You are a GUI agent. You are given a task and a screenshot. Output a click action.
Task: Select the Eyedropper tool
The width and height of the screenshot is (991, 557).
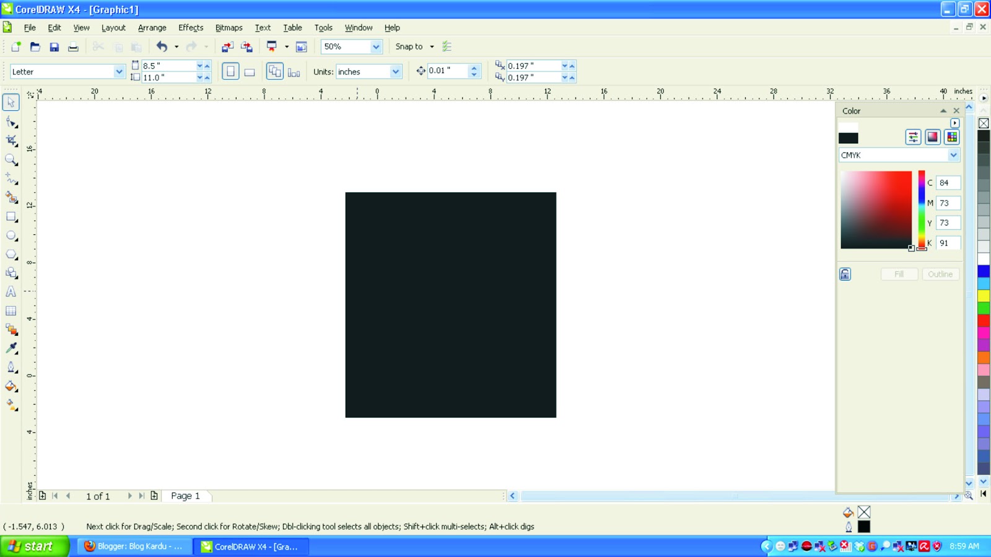coord(11,348)
